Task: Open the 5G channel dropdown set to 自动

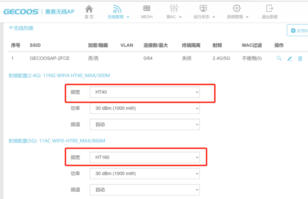Action: 144,190
